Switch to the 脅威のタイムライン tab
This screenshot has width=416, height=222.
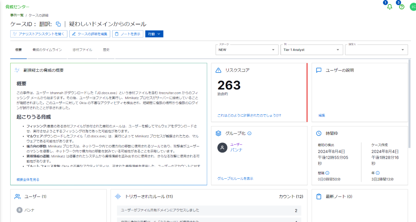(x=47, y=50)
